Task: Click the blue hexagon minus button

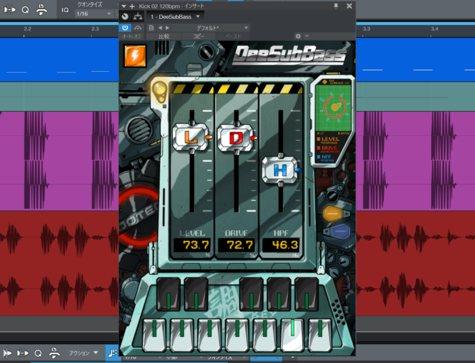Action: (x=340, y=231)
